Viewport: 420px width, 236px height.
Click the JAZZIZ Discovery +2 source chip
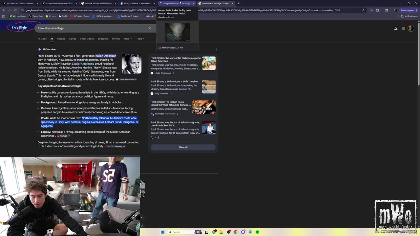coord(115,146)
